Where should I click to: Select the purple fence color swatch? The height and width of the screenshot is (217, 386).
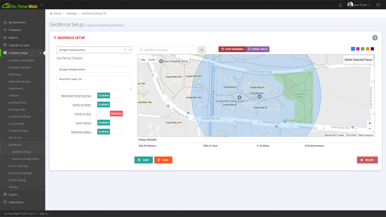(x=372, y=49)
